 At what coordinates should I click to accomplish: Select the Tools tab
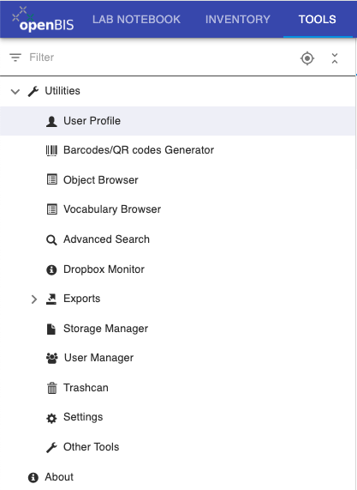(318, 20)
